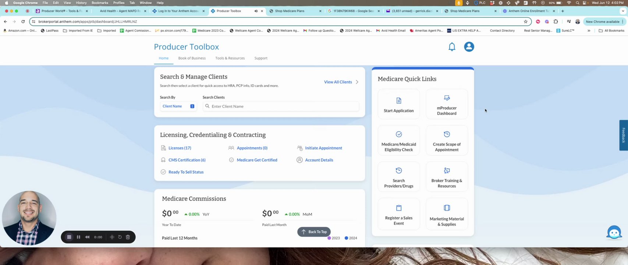Click the presenter webcam thumbnail
Image resolution: width=628 pixels, height=265 pixels.
[x=29, y=218]
